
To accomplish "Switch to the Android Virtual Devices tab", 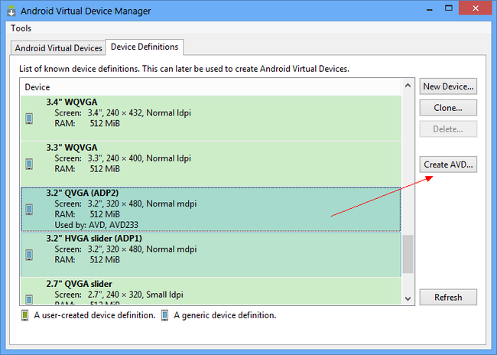I will pos(58,48).
